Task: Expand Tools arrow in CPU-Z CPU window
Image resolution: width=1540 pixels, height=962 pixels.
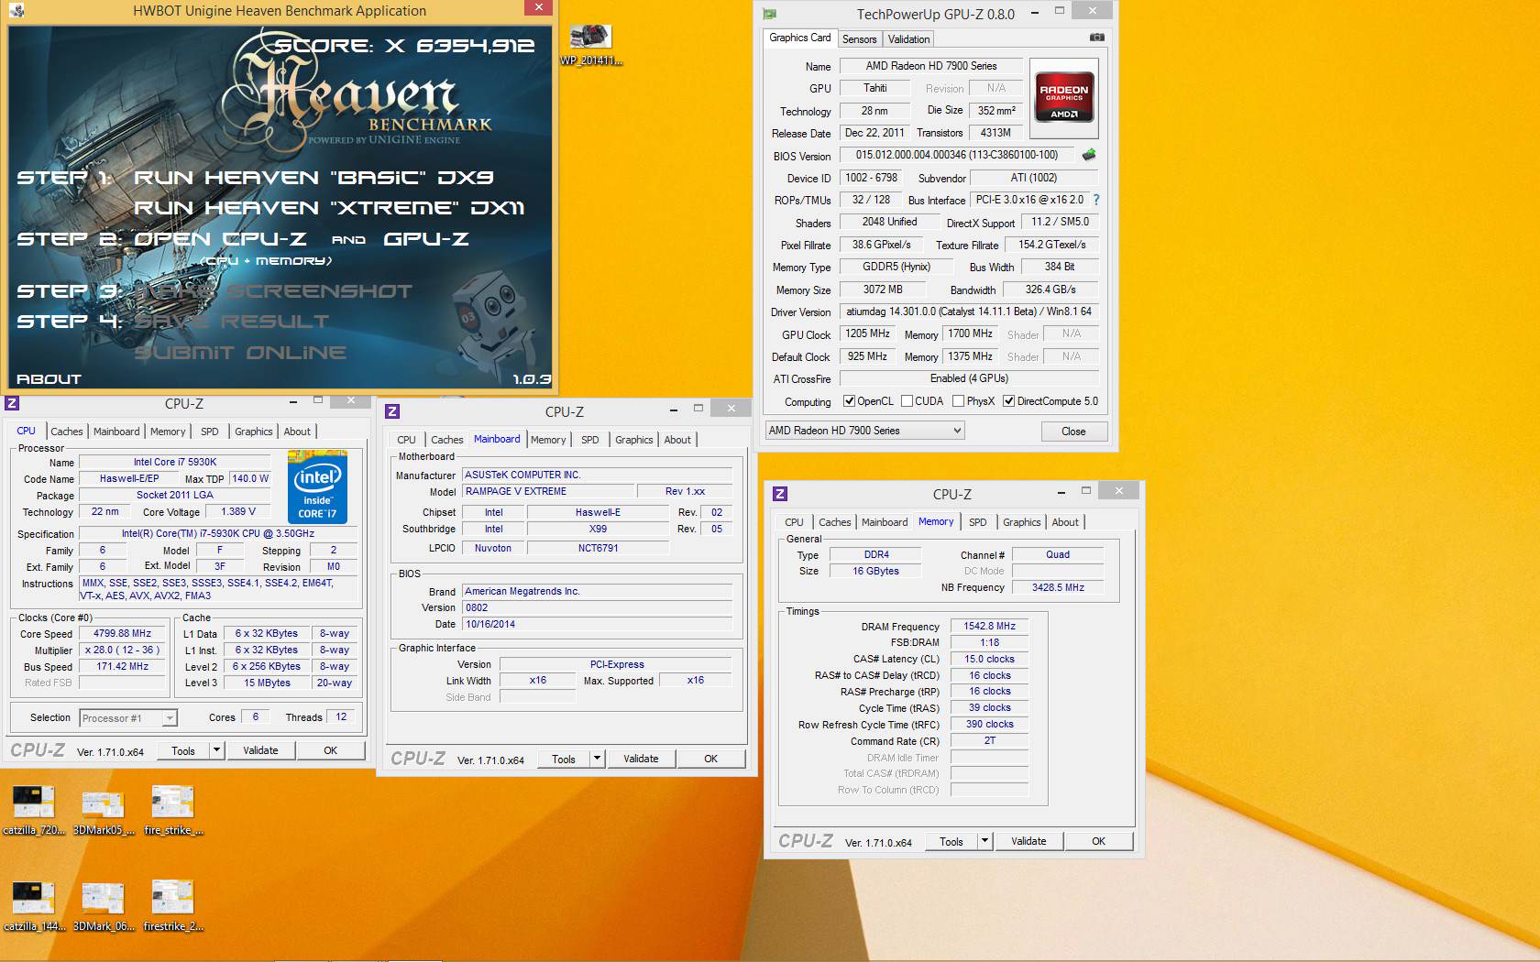Action: (217, 750)
